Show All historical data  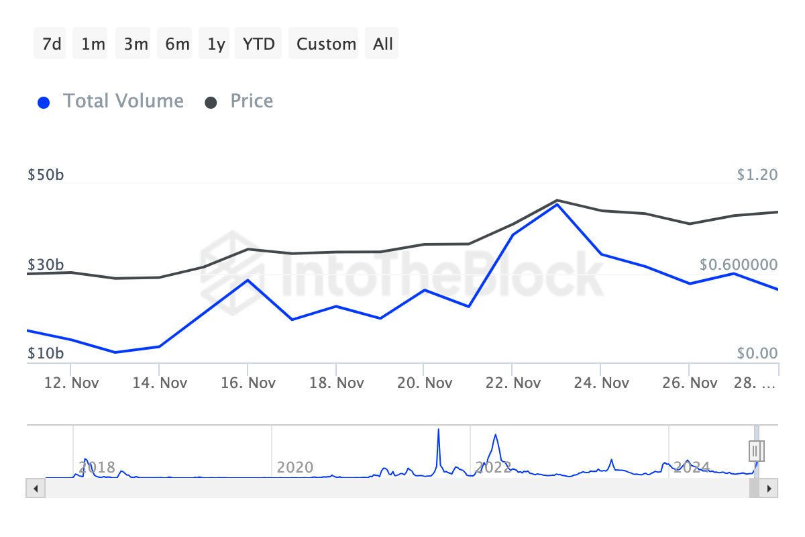point(383,44)
